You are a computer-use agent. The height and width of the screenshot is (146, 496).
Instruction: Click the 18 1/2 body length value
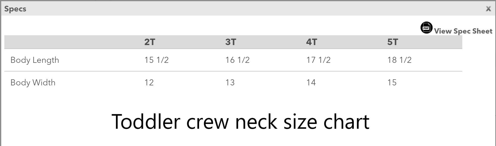(x=399, y=60)
